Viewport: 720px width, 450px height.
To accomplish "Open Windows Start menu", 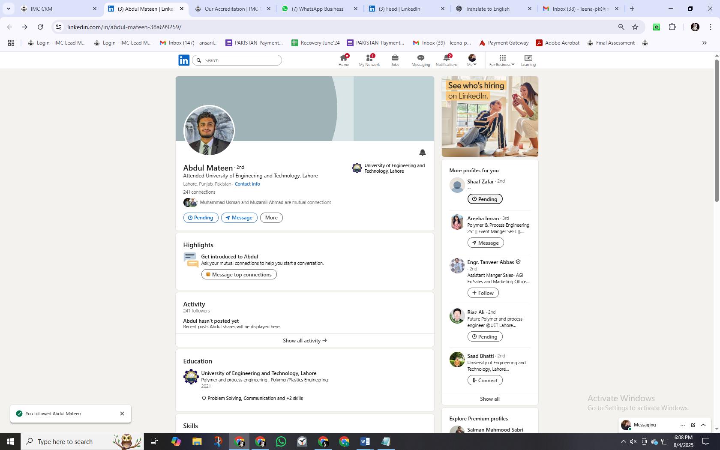I will (10, 441).
